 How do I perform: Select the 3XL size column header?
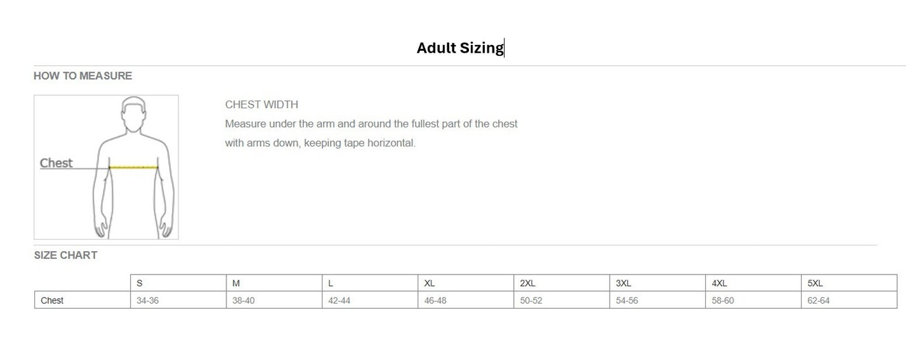click(x=623, y=284)
